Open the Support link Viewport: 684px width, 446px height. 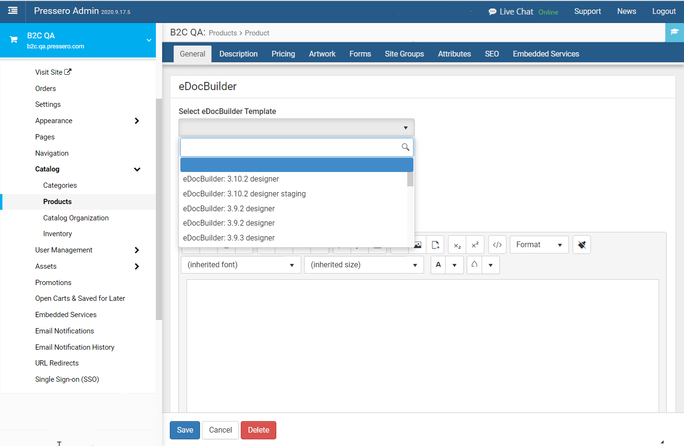[x=588, y=11]
